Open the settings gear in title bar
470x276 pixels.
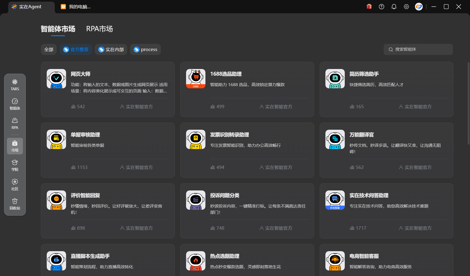(x=406, y=7)
